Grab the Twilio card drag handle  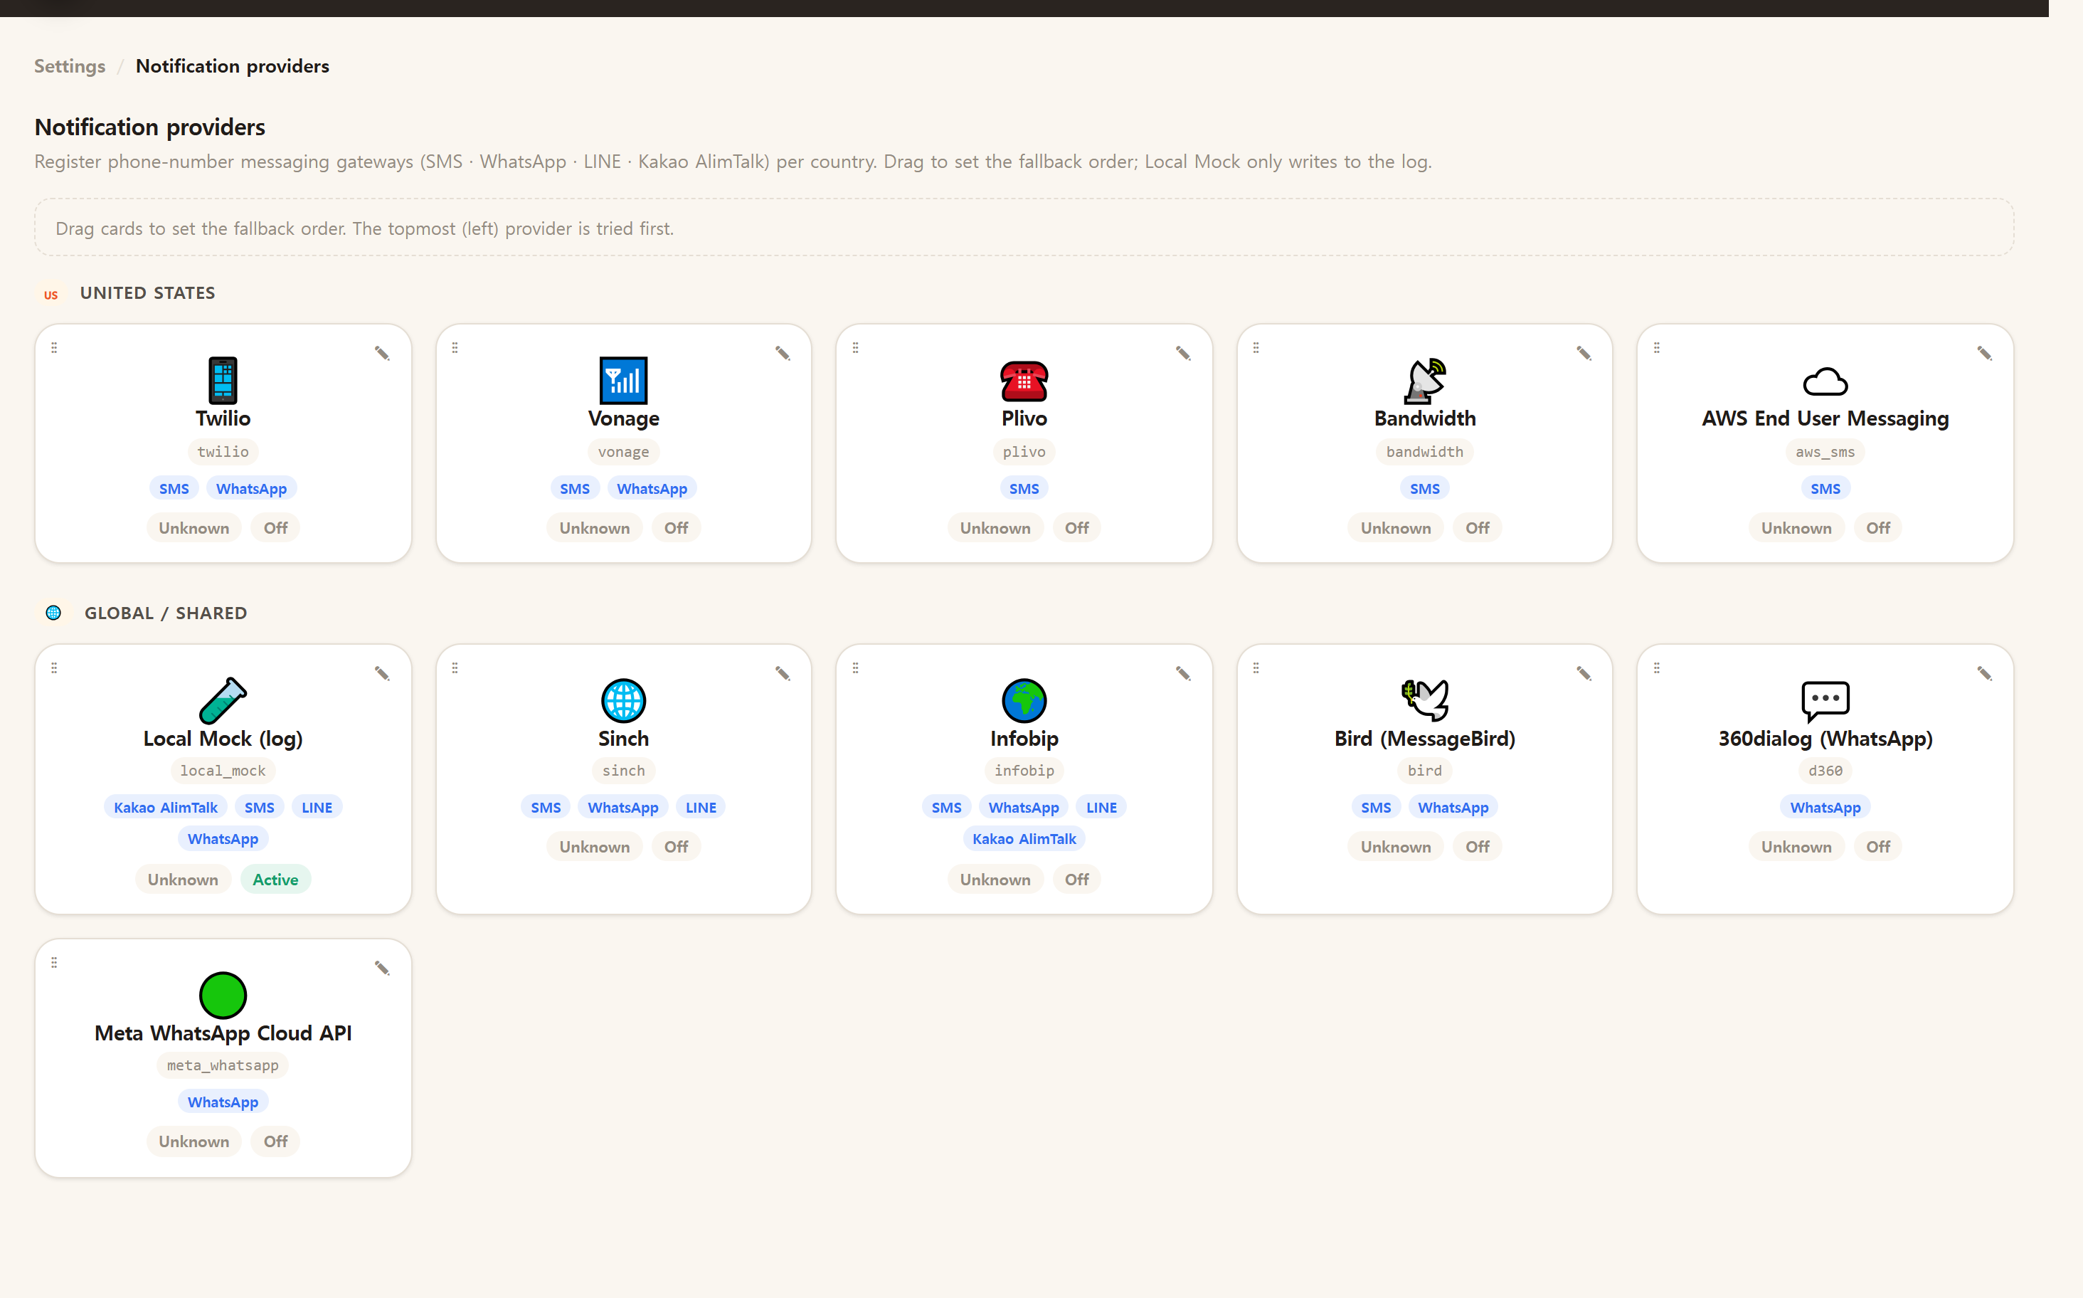tap(54, 348)
